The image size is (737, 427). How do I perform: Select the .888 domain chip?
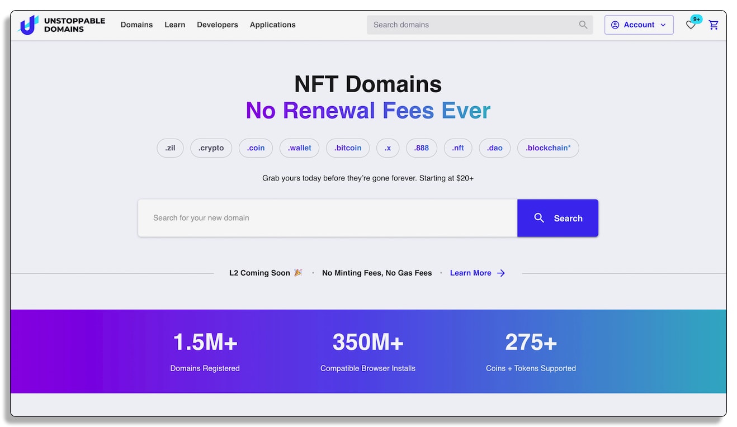pos(422,148)
